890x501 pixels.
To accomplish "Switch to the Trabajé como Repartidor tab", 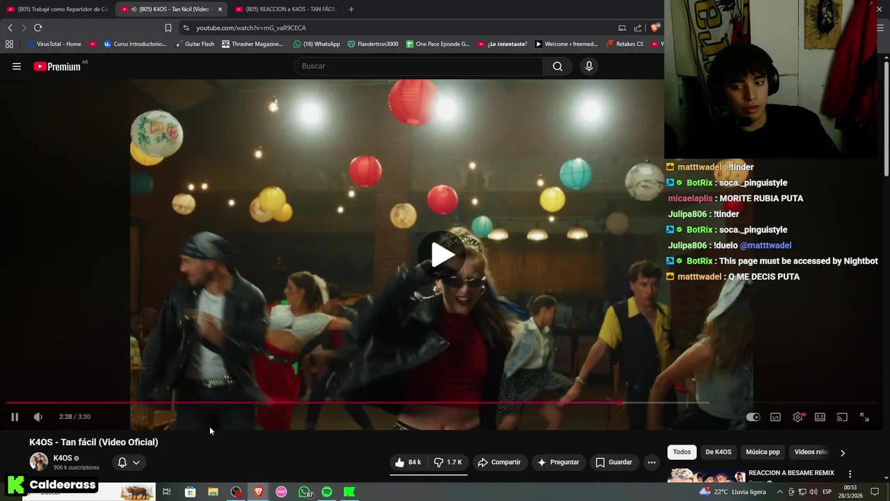I will [x=57, y=9].
